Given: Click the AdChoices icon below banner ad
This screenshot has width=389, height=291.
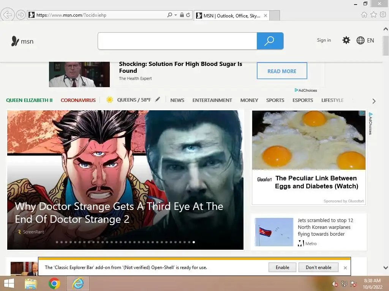Looking at the screenshot, I should click(306, 90).
